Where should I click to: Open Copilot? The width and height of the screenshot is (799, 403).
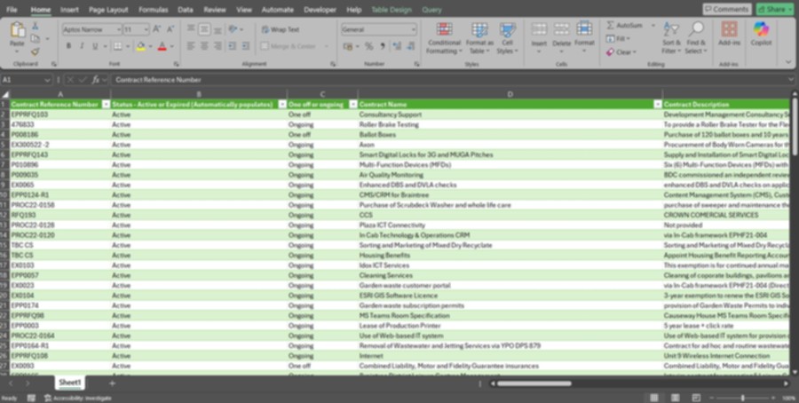coord(761,34)
